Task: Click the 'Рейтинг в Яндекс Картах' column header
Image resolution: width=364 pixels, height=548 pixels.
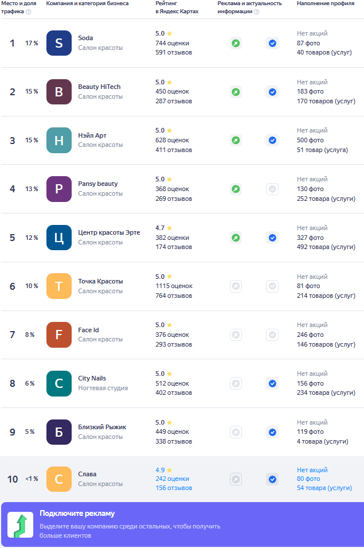Action: (x=177, y=7)
